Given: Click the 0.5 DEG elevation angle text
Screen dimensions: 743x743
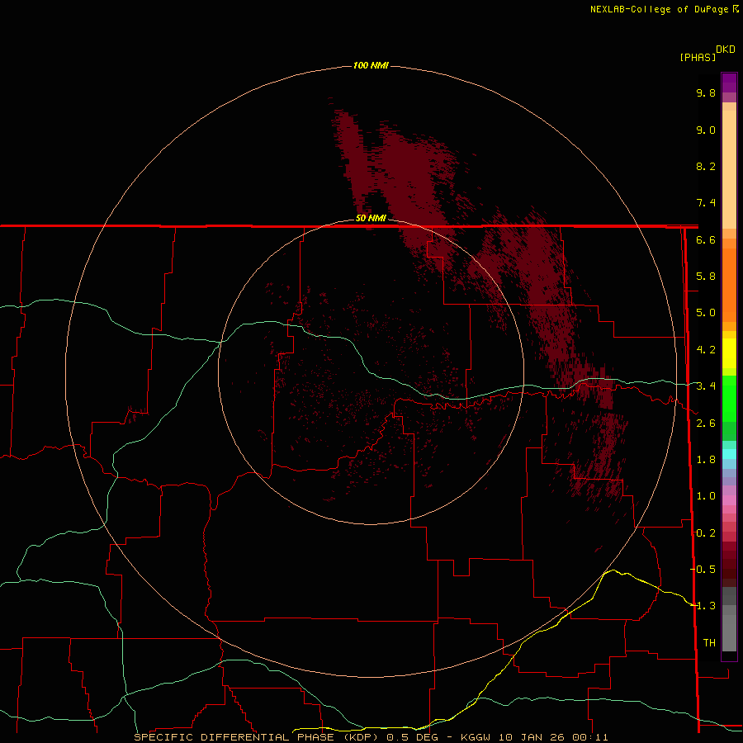Looking at the screenshot, I should point(414,737).
